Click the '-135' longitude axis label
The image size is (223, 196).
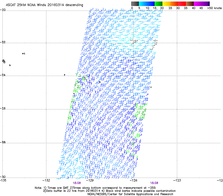pos(3,180)
